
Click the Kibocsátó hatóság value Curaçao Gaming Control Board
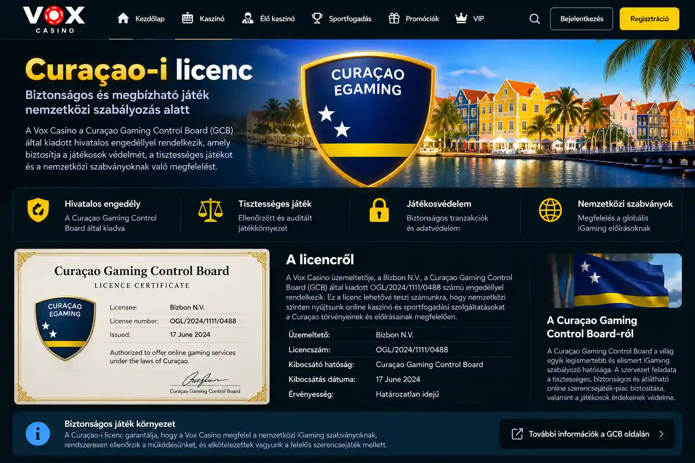(x=429, y=364)
